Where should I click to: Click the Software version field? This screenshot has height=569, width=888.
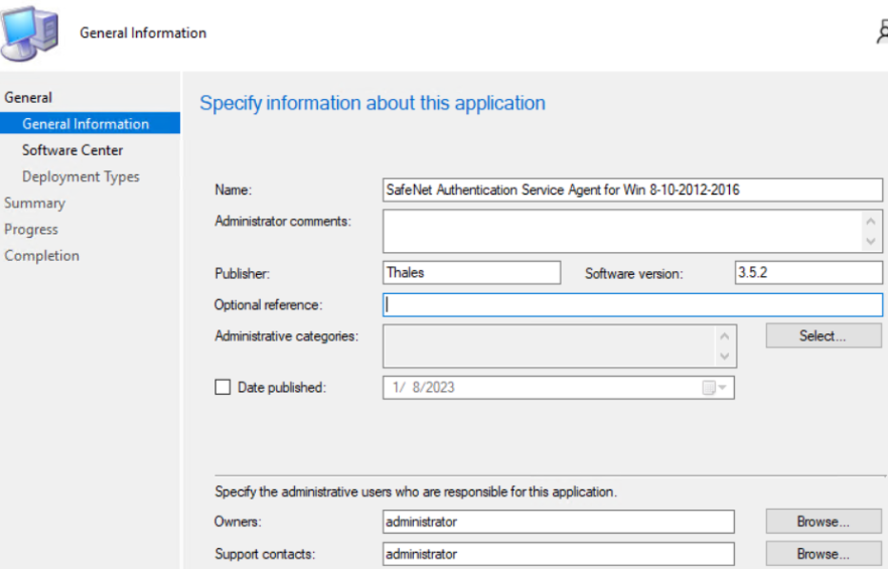click(x=808, y=273)
